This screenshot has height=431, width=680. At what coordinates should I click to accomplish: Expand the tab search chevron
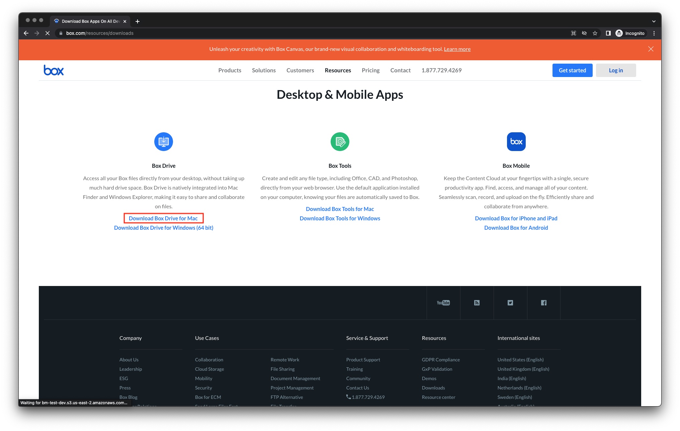[654, 21]
